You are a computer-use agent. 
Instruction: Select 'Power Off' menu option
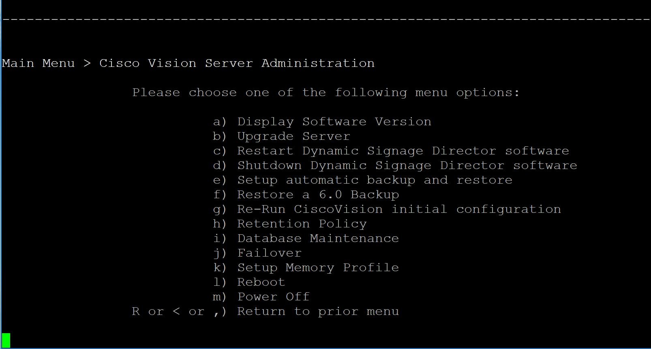[261, 297]
